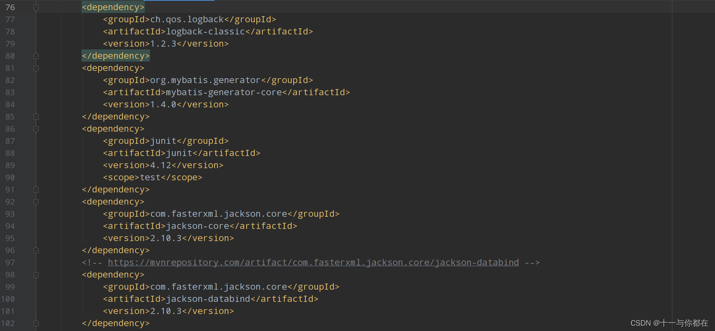This screenshot has height=331, width=715.
Task: Click closing dependency tag on line 91
Action: click(x=116, y=190)
